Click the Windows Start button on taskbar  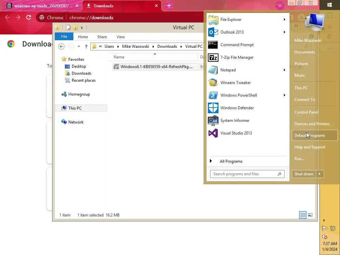click(330, 5)
